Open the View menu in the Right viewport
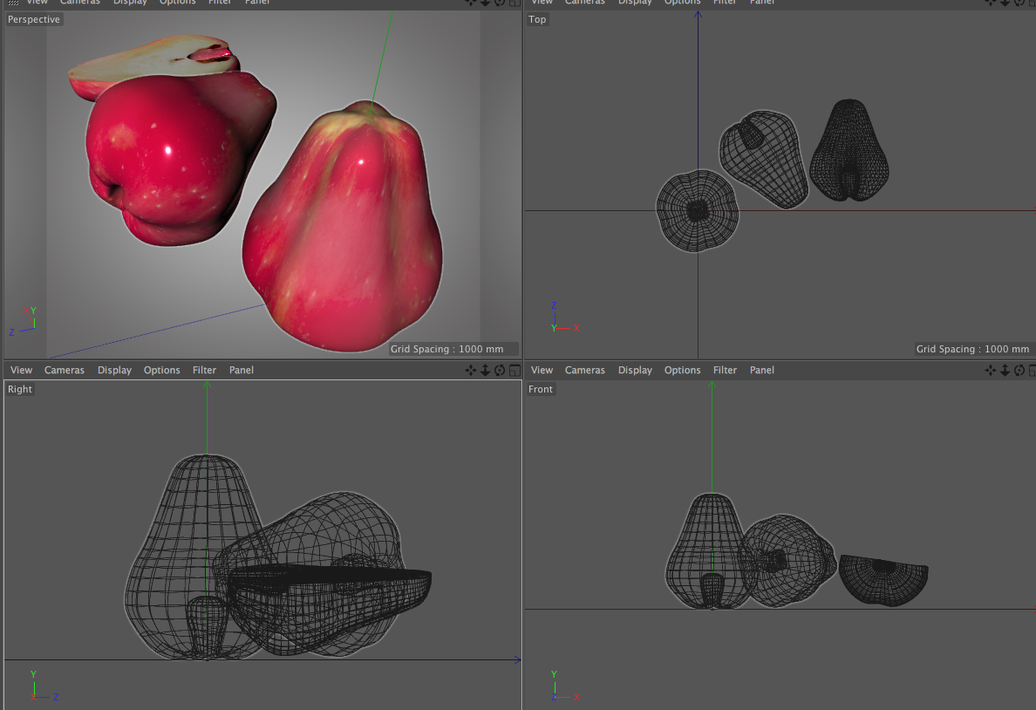The width and height of the screenshot is (1036, 710). click(x=22, y=371)
